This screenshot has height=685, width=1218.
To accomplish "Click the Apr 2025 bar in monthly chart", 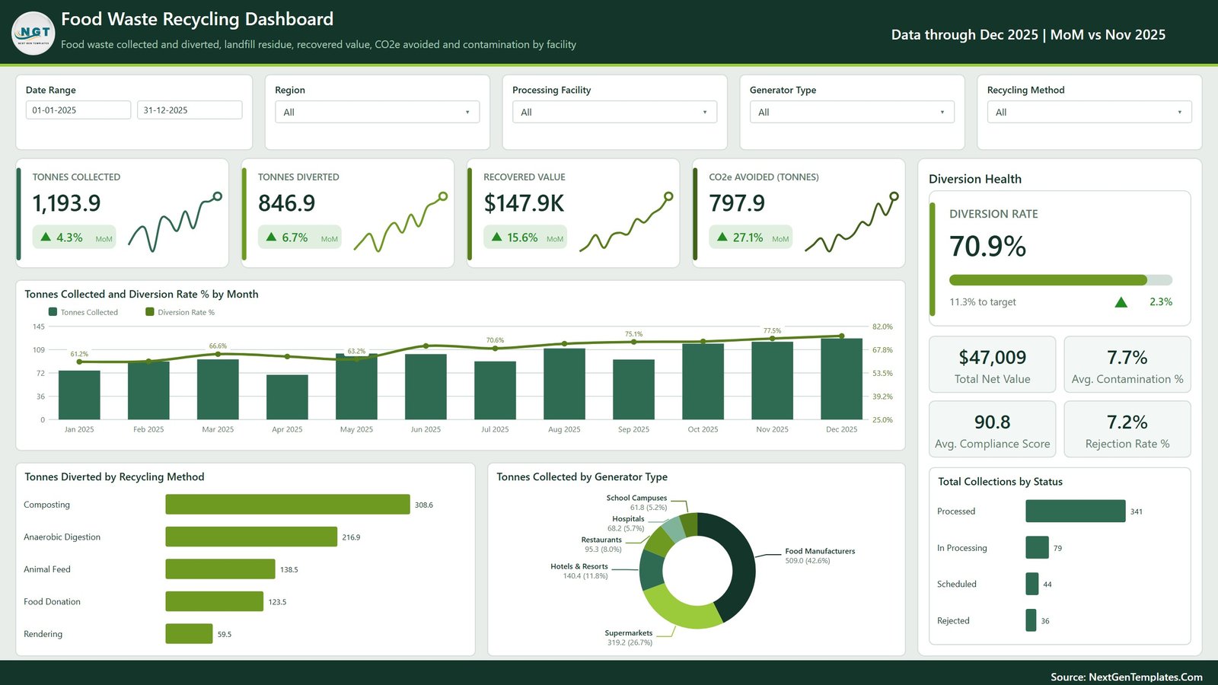I will click(x=287, y=397).
